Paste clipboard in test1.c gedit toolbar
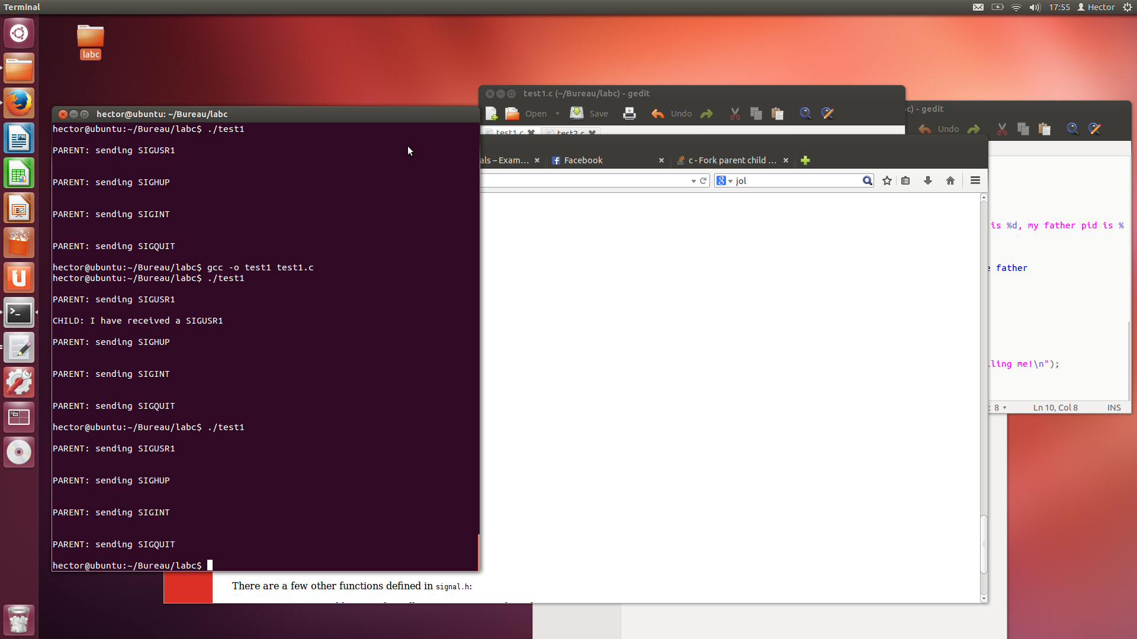The width and height of the screenshot is (1137, 639). coord(778,113)
